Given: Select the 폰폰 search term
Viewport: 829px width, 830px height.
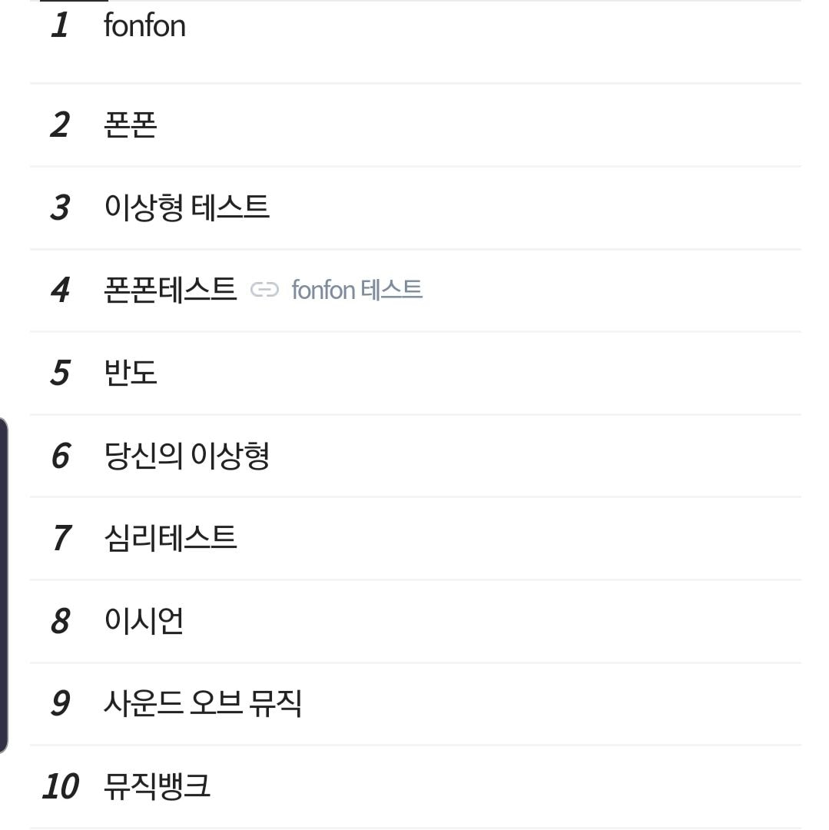Looking at the screenshot, I should coord(130,124).
